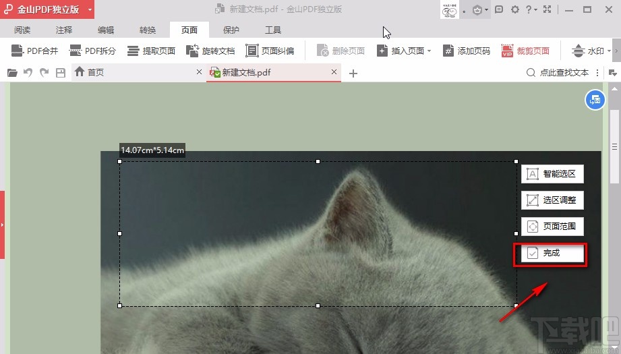Select the 页面纠偏 deskew tool
Viewport: 621px width, 354px height.
[x=270, y=51]
